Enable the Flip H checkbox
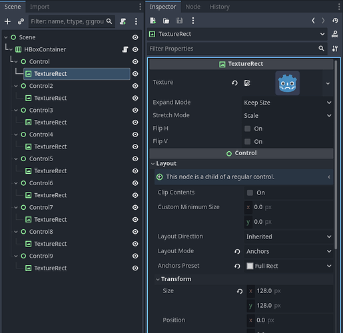Viewport: 343px width, 333px height. [247, 129]
